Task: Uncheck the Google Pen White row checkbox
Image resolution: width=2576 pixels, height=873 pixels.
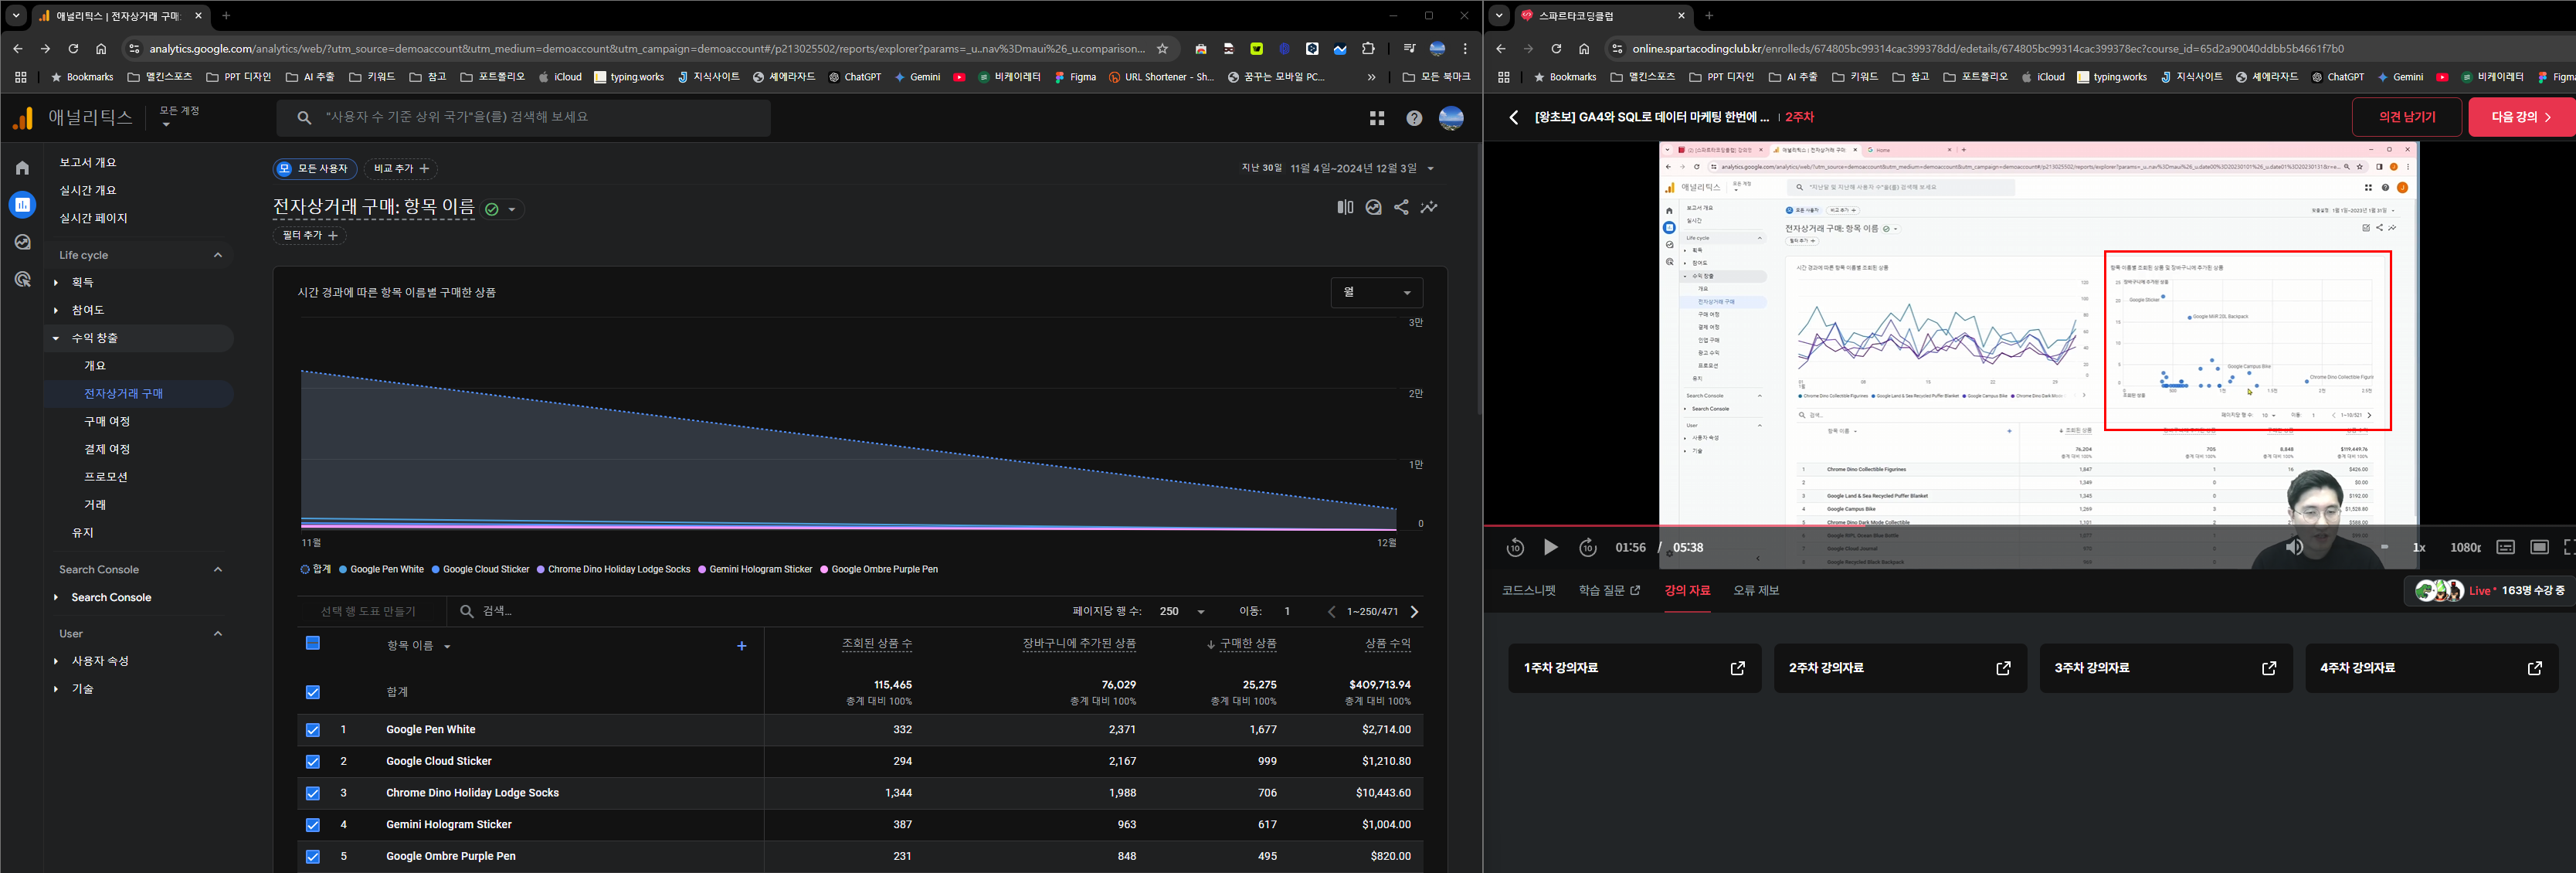Action: point(312,730)
